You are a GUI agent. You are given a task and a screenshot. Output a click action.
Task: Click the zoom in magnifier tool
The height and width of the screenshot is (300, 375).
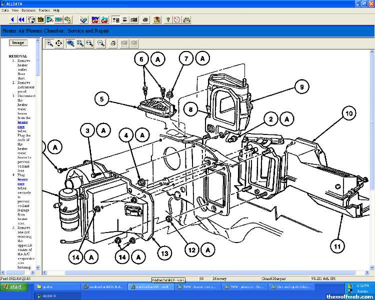pyautogui.click(x=49, y=43)
